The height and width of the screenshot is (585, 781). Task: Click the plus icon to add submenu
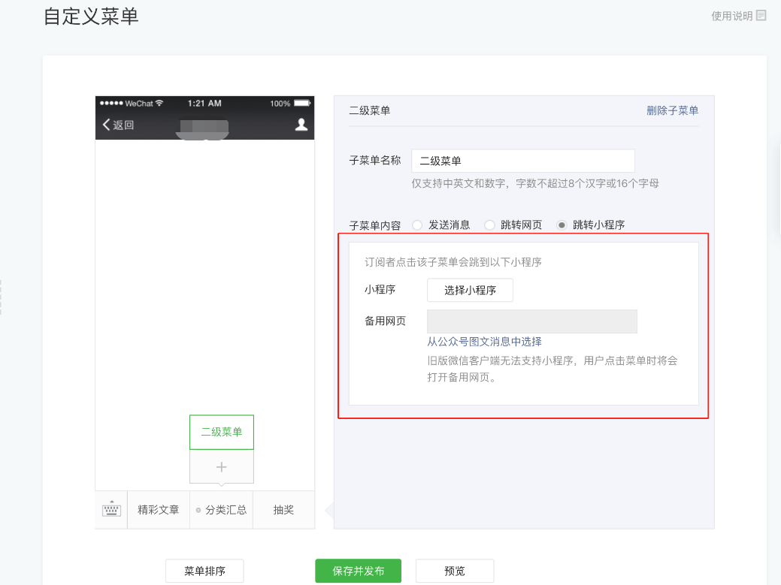[222, 467]
